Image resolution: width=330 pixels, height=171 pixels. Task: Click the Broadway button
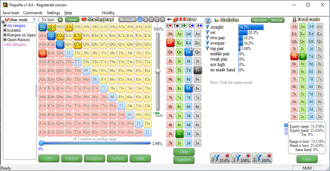tap(94, 158)
